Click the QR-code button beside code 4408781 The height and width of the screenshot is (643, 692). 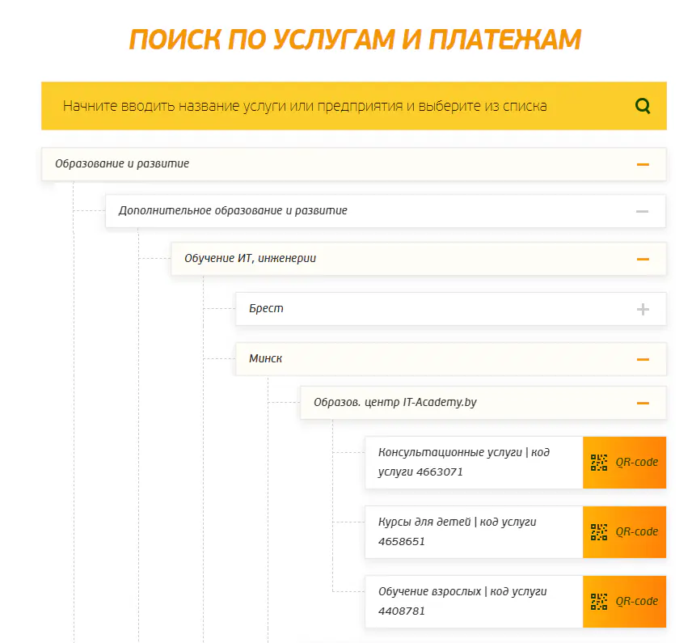tap(624, 602)
